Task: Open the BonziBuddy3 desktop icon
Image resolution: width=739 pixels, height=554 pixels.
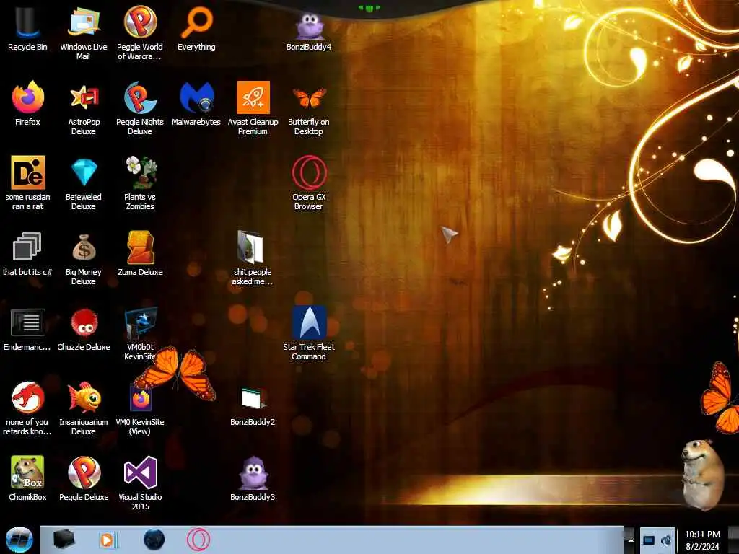Action: (x=253, y=479)
